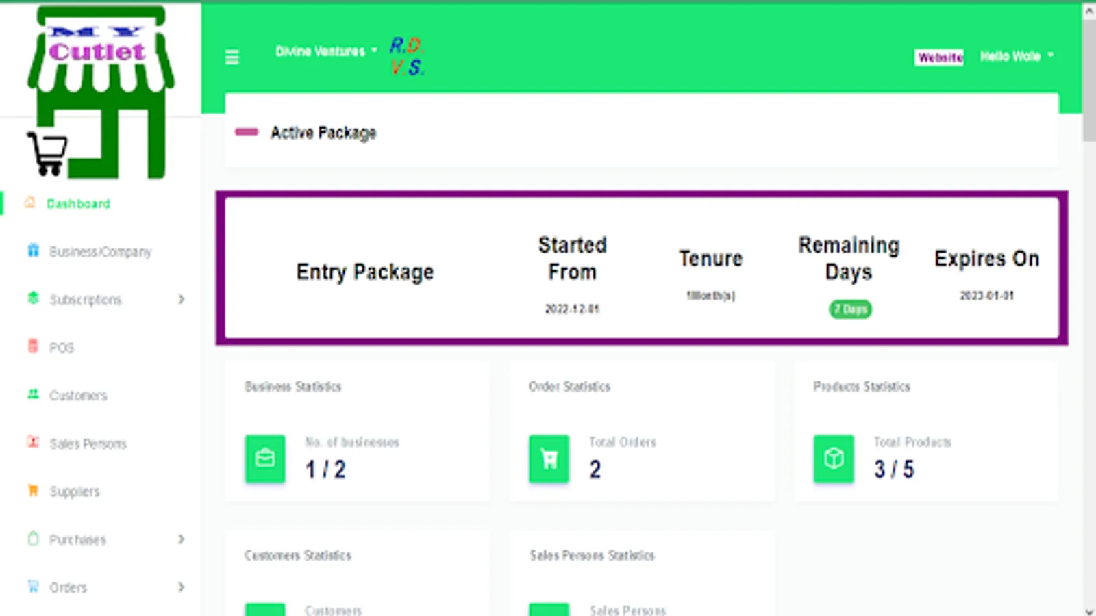This screenshot has width=1096, height=616.
Task: Click the Products Statistics card title
Action: pos(862,386)
